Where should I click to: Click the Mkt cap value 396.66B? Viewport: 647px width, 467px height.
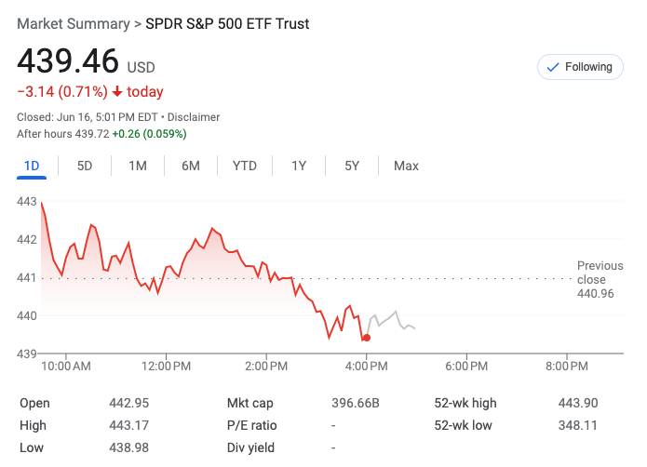coord(356,403)
